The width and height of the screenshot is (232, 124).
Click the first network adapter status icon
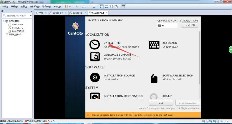pos(211,121)
